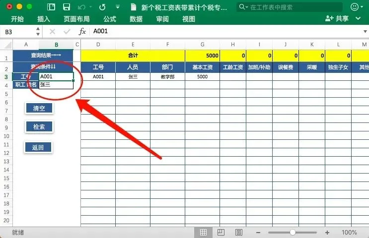
Task: Open the 开始 ribbon tab
Action: [17, 19]
